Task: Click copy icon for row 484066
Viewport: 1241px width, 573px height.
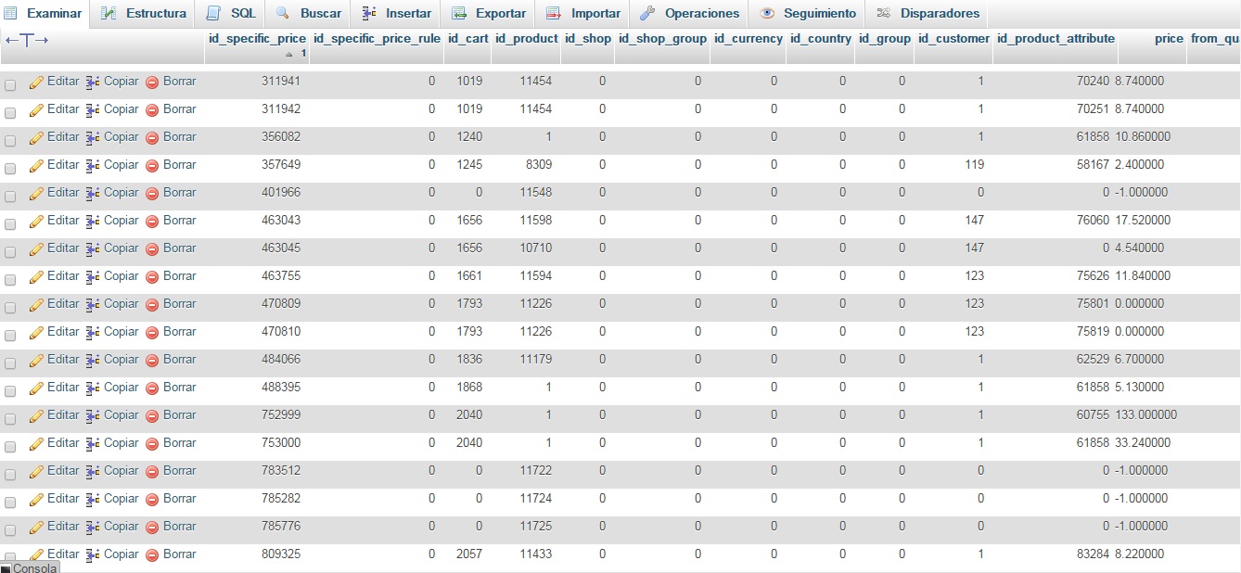Action: click(x=93, y=360)
